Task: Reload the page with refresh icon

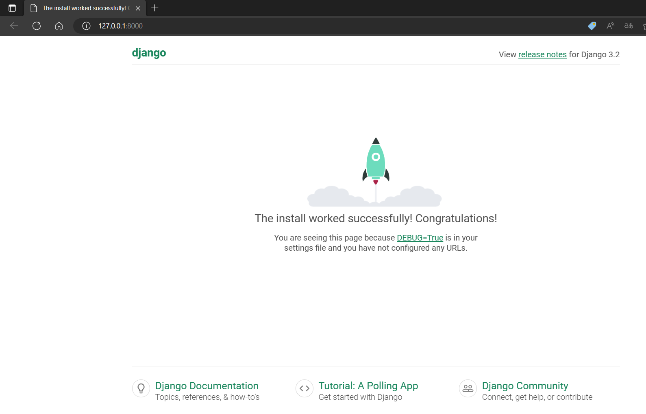Action: 37,26
